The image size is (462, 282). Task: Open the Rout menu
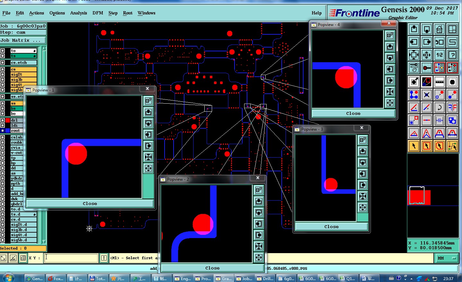pyautogui.click(x=128, y=13)
